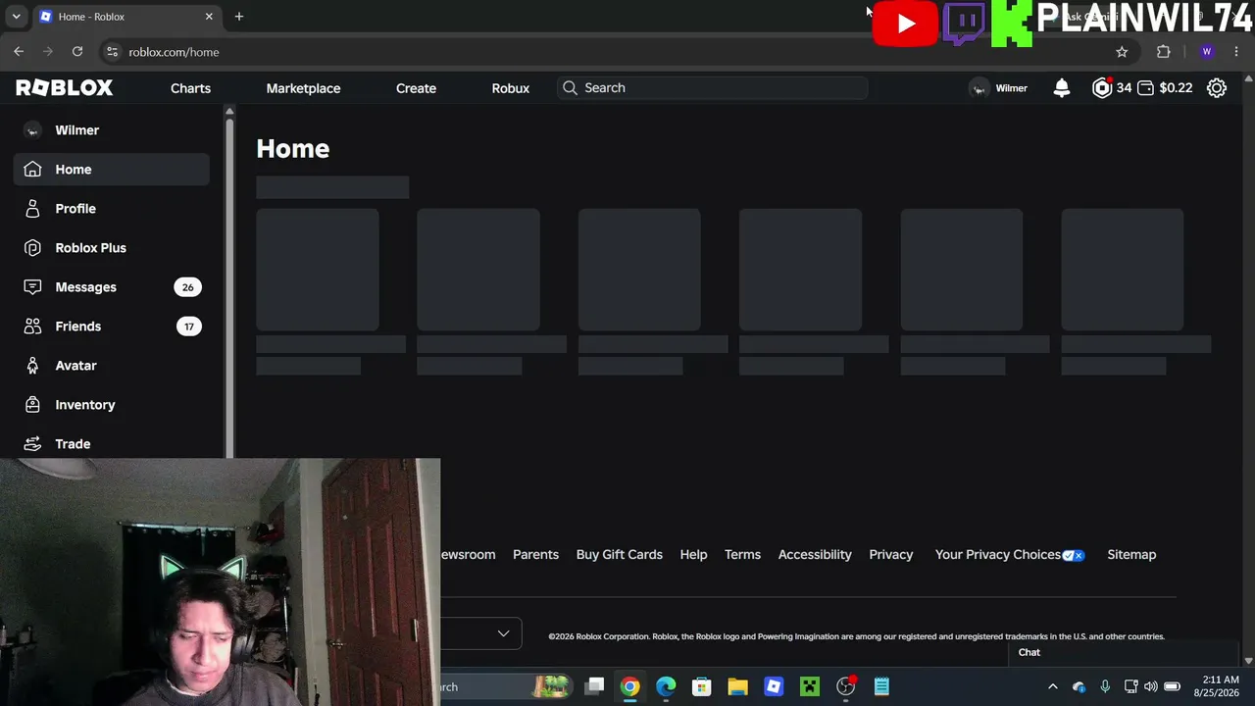Open the Roblox settings gear
Screen dimensions: 1255x706
tap(1217, 88)
